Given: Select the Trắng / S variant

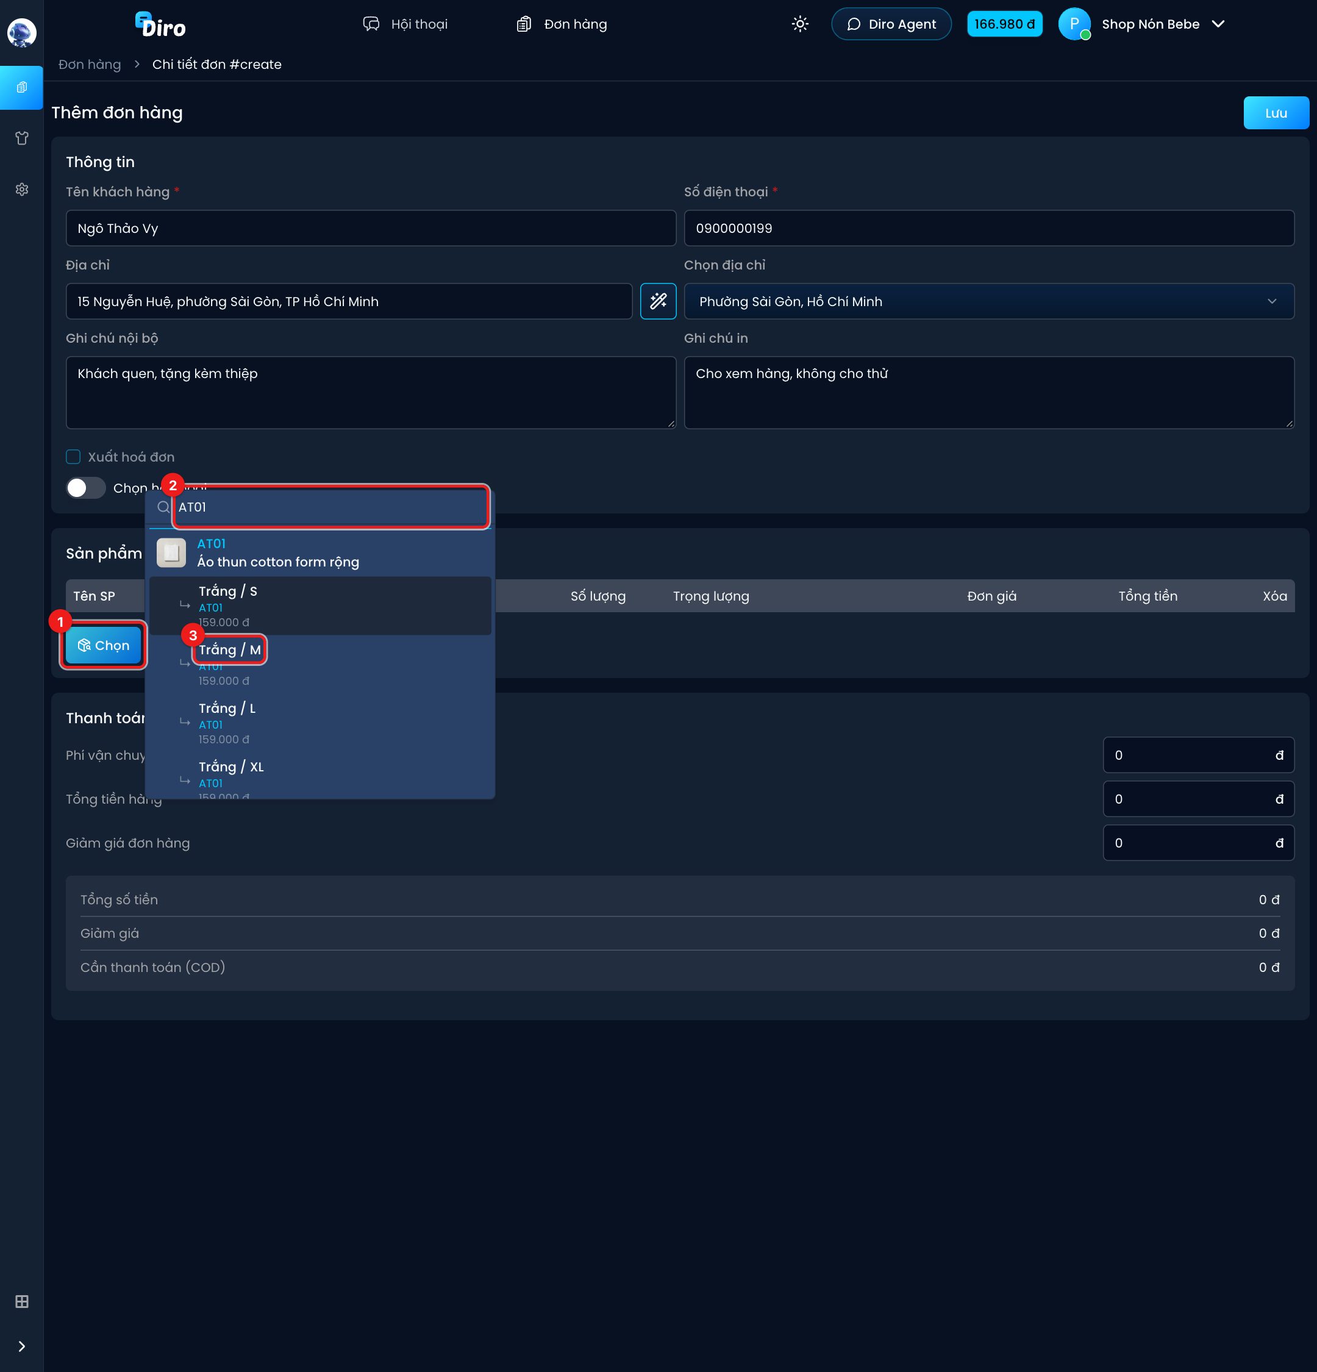Looking at the screenshot, I should pos(320,606).
